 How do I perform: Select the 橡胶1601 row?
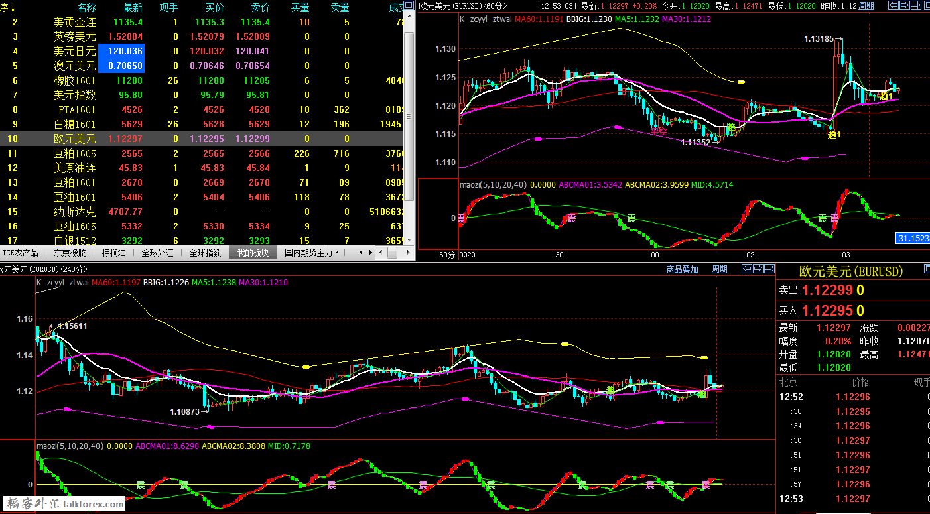[x=202, y=80]
